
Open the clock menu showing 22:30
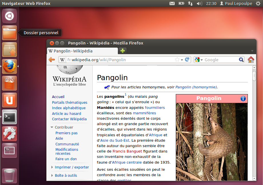(x=211, y=3)
